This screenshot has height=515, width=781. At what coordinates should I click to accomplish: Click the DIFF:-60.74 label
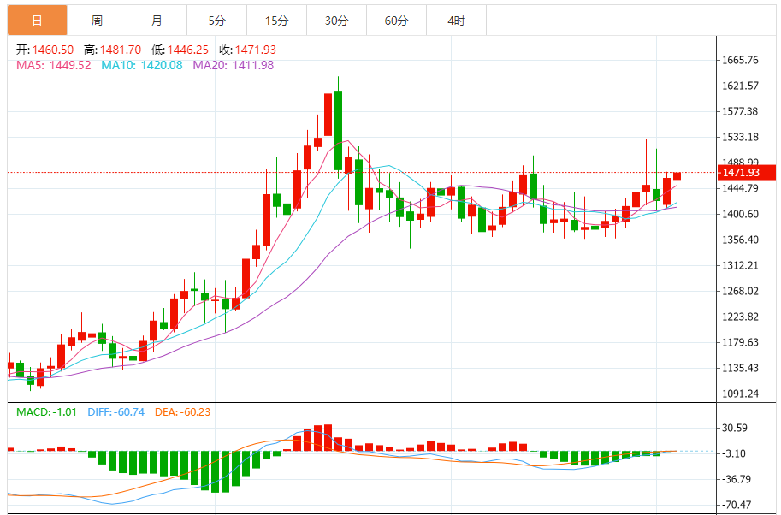(116, 412)
